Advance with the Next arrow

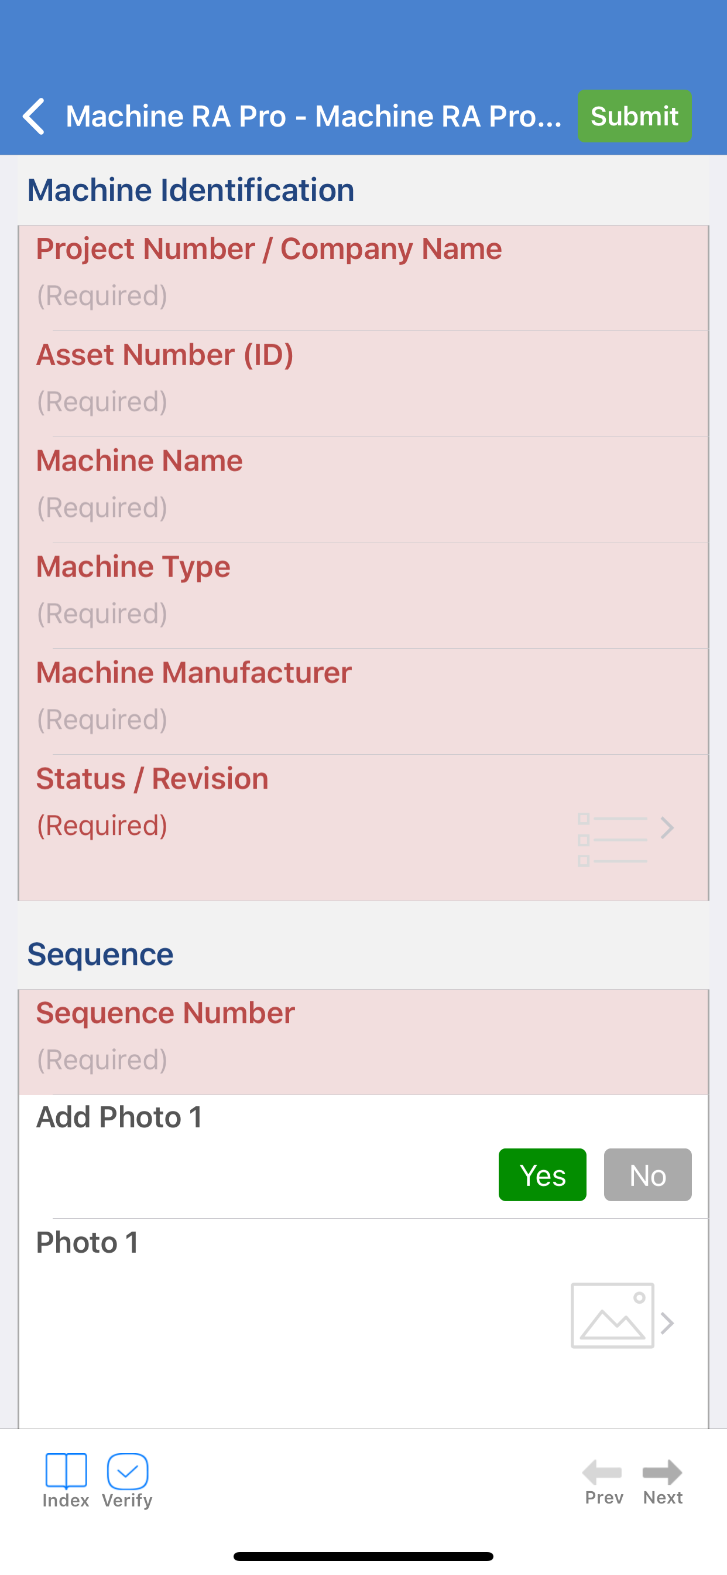(x=663, y=1472)
